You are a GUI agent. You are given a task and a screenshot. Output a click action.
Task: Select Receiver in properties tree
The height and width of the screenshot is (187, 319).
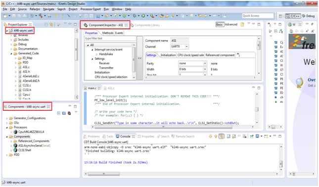tap(104, 63)
